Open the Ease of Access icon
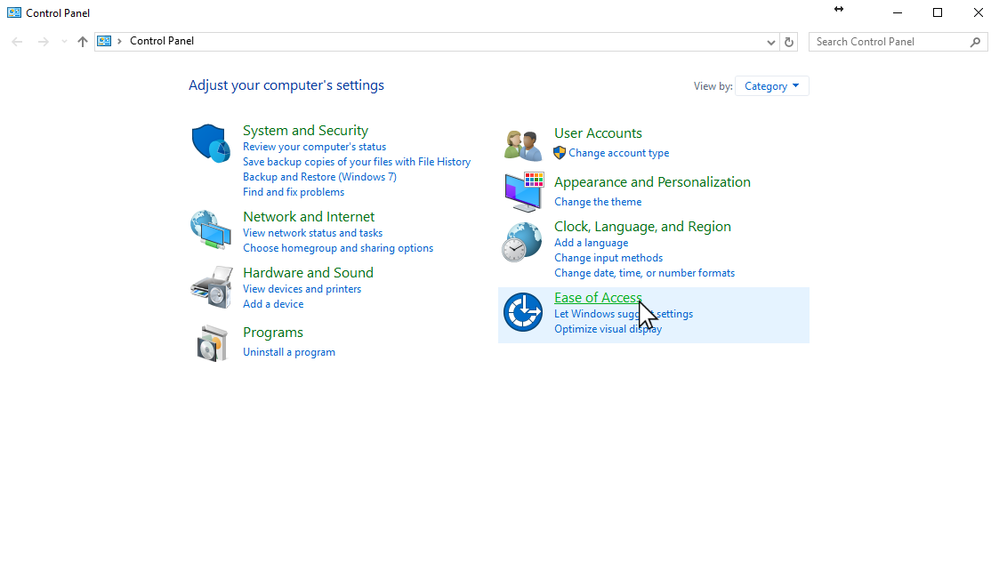 [522, 313]
